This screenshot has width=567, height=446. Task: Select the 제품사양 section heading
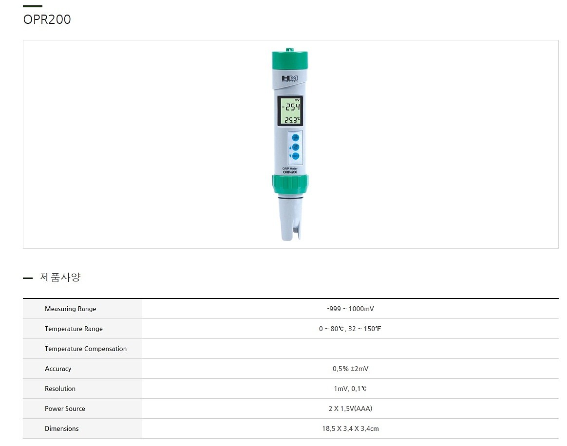click(60, 277)
